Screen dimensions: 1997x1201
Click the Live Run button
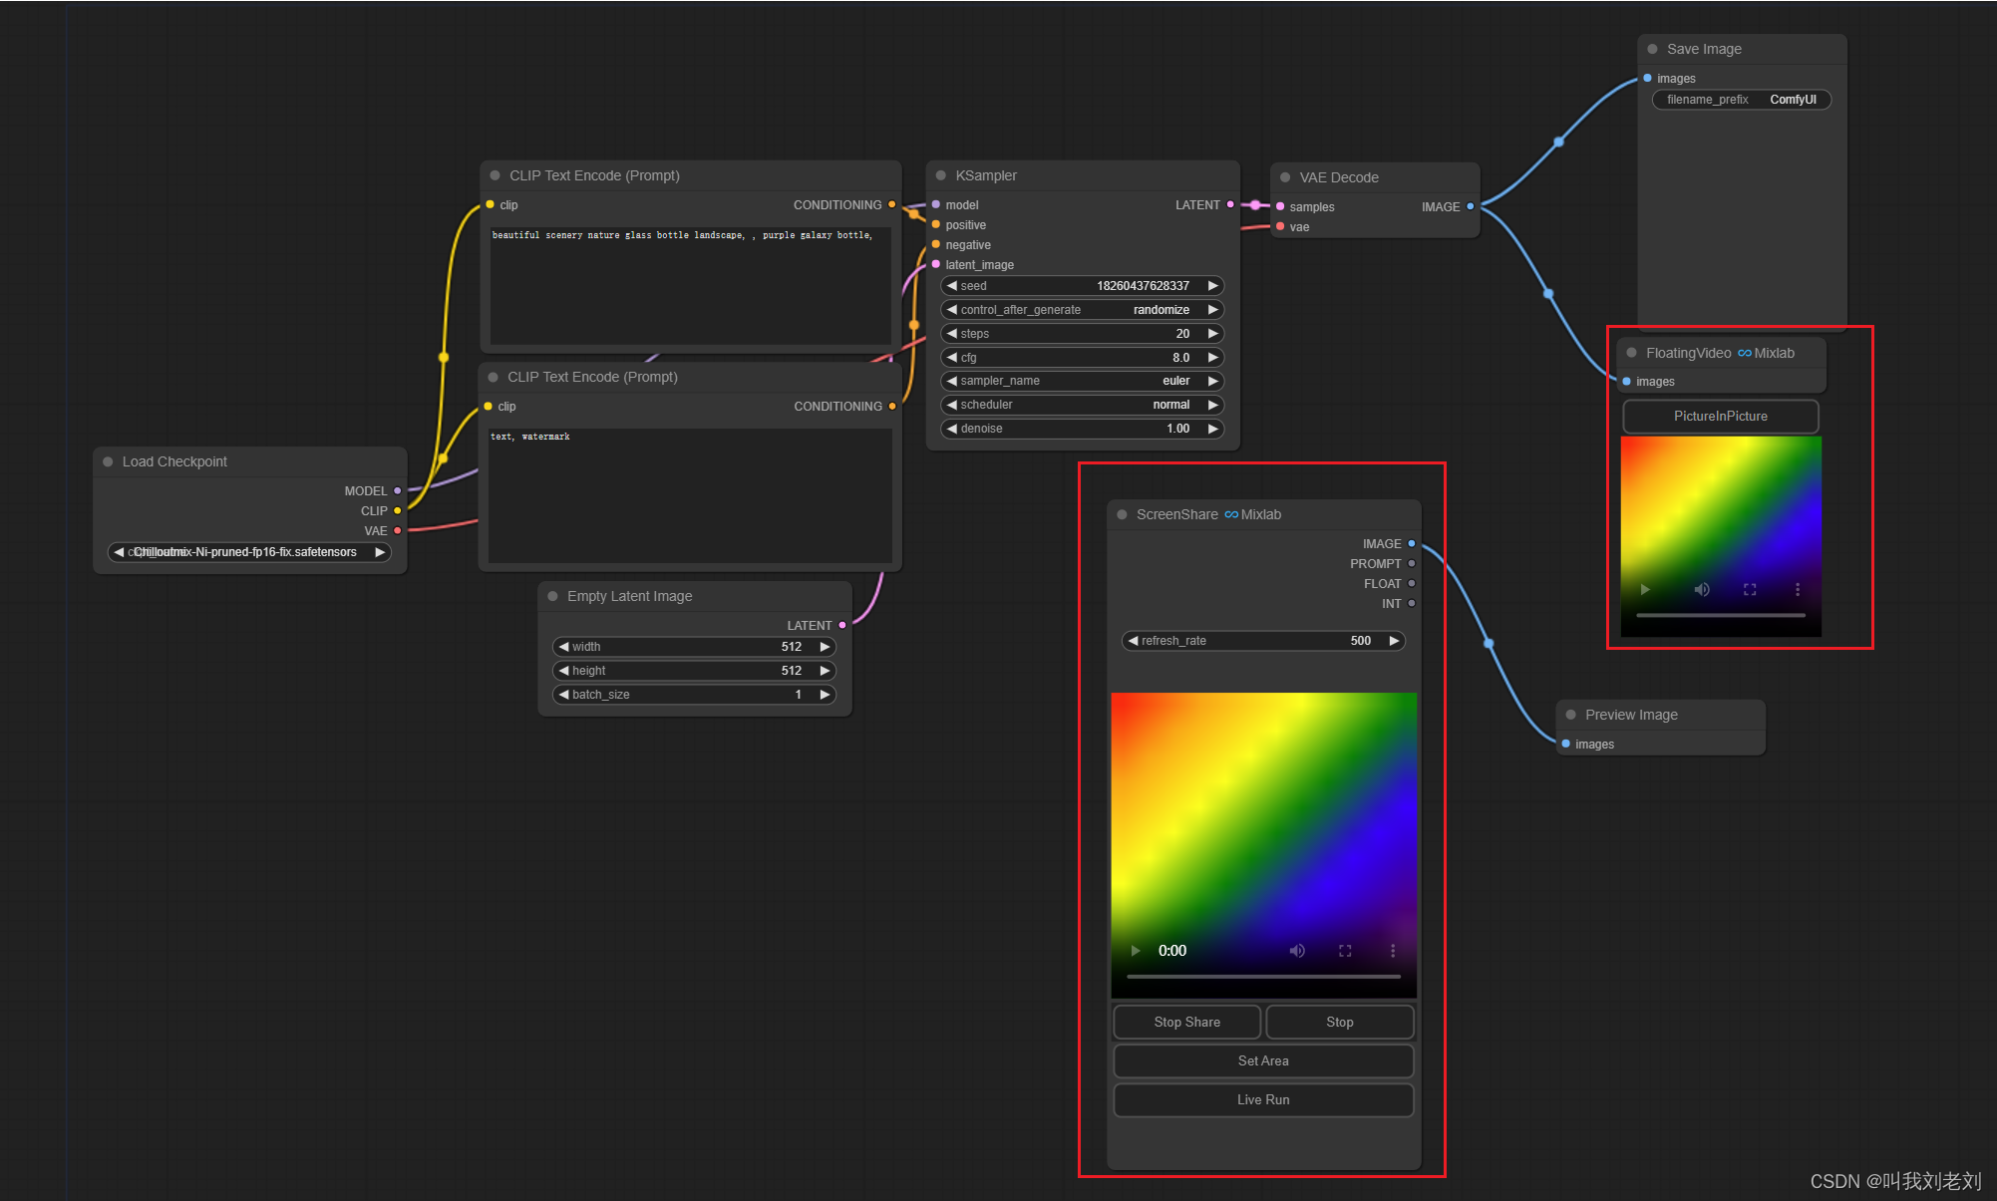tap(1263, 1100)
